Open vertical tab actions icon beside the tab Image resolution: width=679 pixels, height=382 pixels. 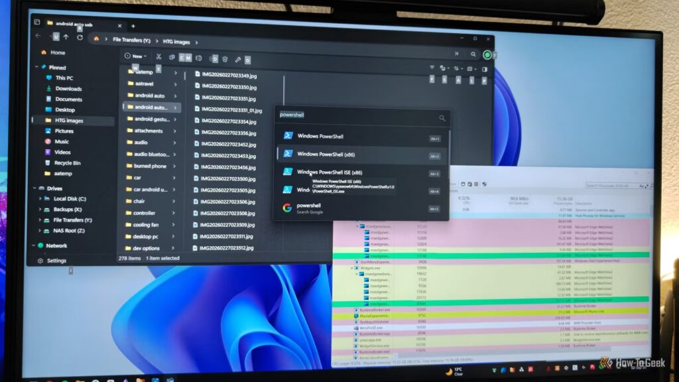(x=37, y=22)
